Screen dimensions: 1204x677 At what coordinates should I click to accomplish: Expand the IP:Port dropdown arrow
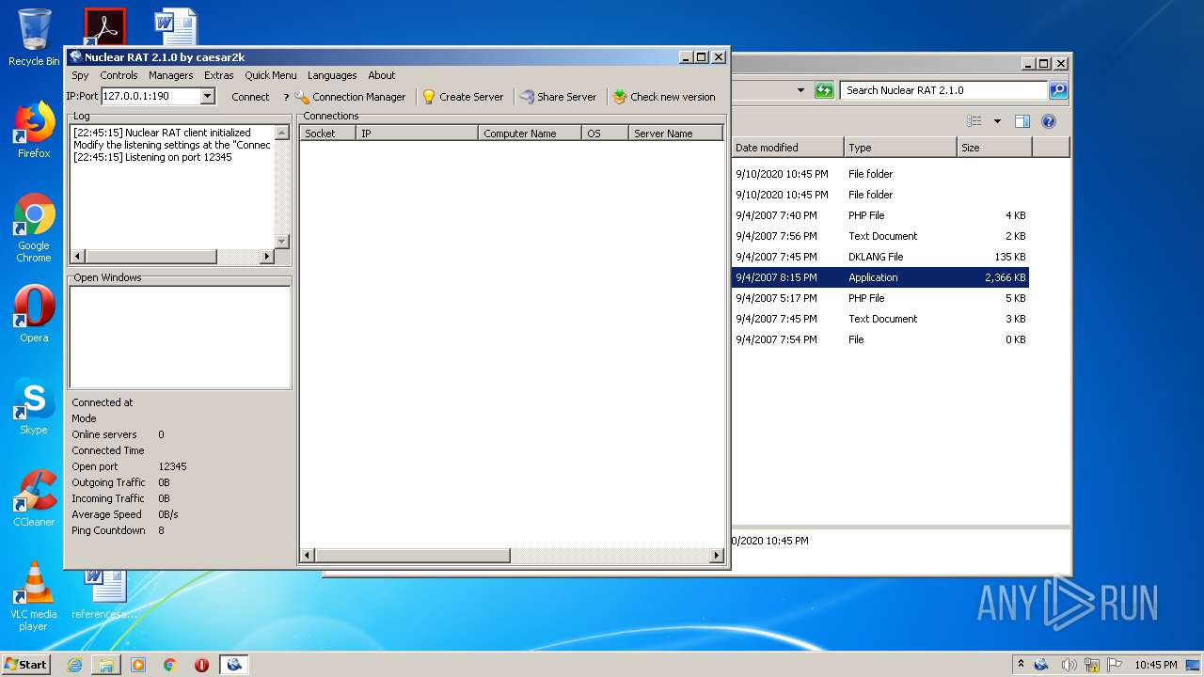pyautogui.click(x=207, y=96)
